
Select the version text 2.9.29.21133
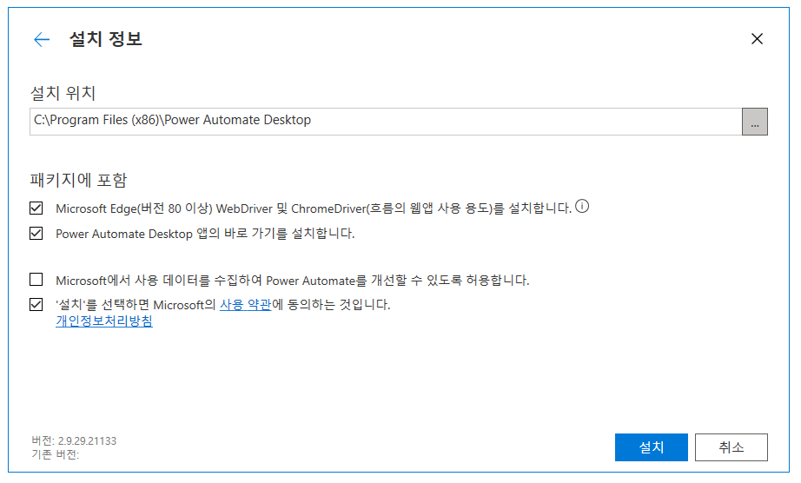tap(87, 441)
